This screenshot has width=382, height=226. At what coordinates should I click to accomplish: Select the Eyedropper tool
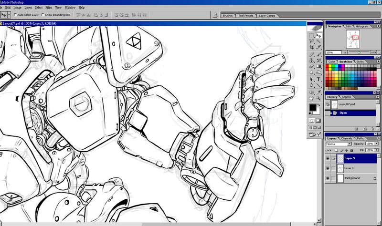pos(318,92)
